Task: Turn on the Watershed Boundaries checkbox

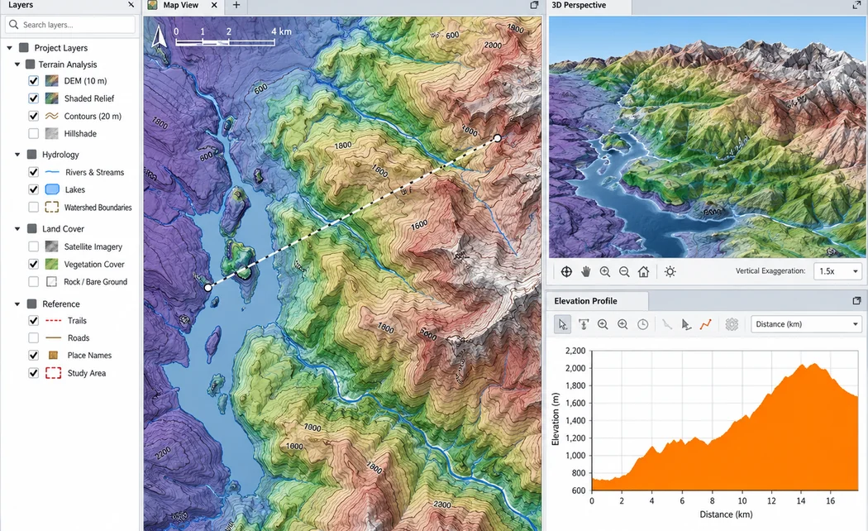Action: pos(34,207)
